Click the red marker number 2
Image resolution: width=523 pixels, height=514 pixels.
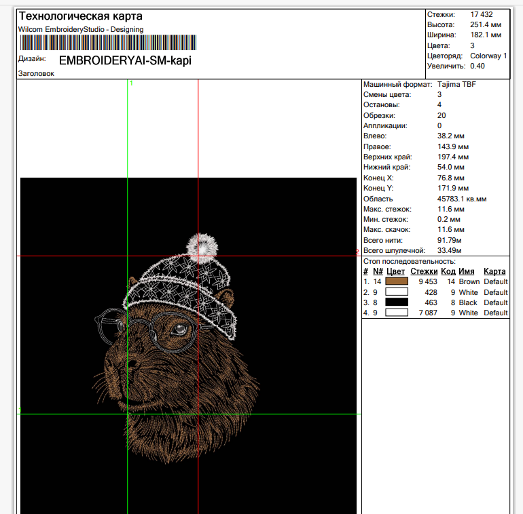coord(357,252)
